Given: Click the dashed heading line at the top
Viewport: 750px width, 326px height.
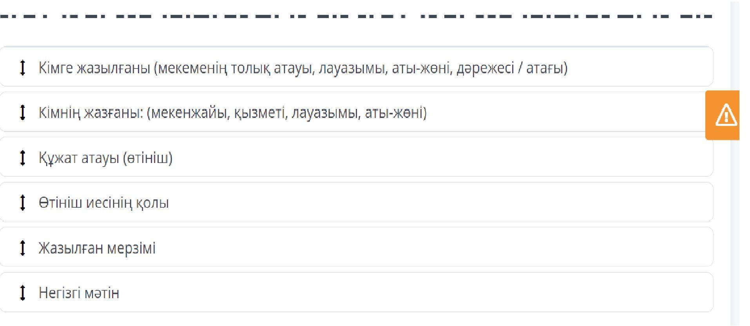Looking at the screenshot, I should [x=356, y=17].
